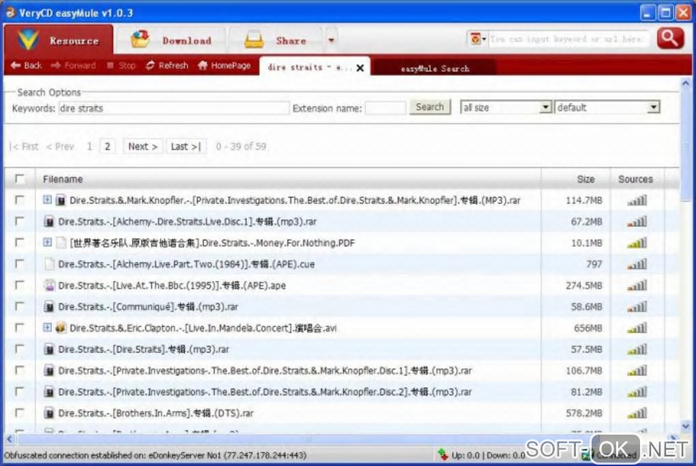
Task: Check the [Dire.Straits] mp3 rar row
Action: click(x=20, y=349)
